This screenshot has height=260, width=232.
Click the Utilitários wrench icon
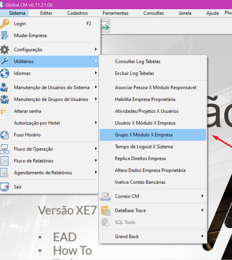pyautogui.click(x=5, y=61)
